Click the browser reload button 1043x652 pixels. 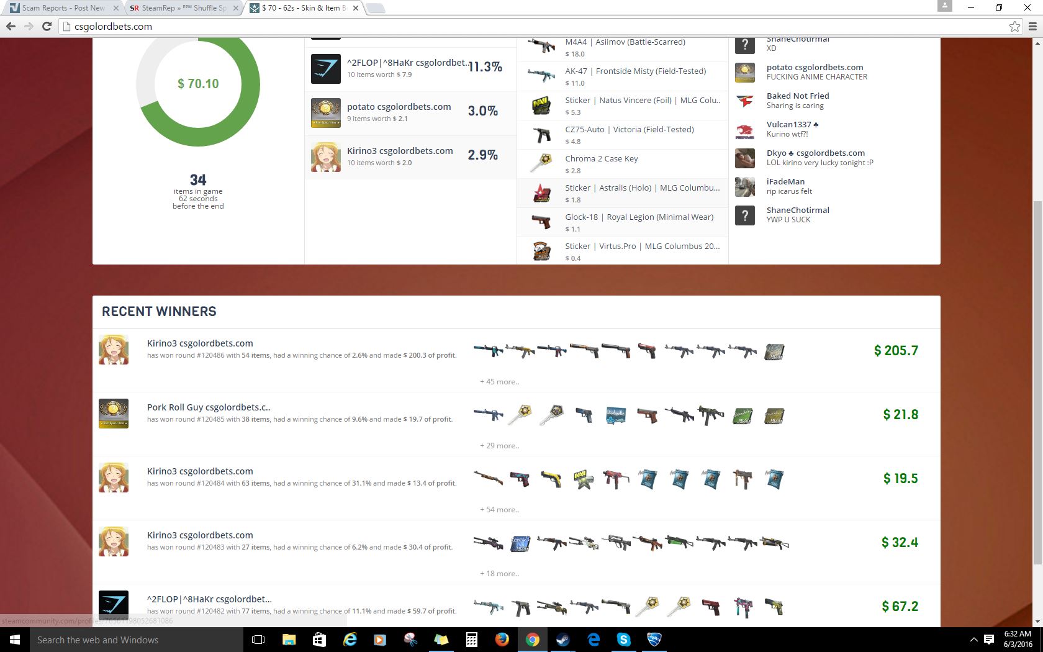click(47, 26)
